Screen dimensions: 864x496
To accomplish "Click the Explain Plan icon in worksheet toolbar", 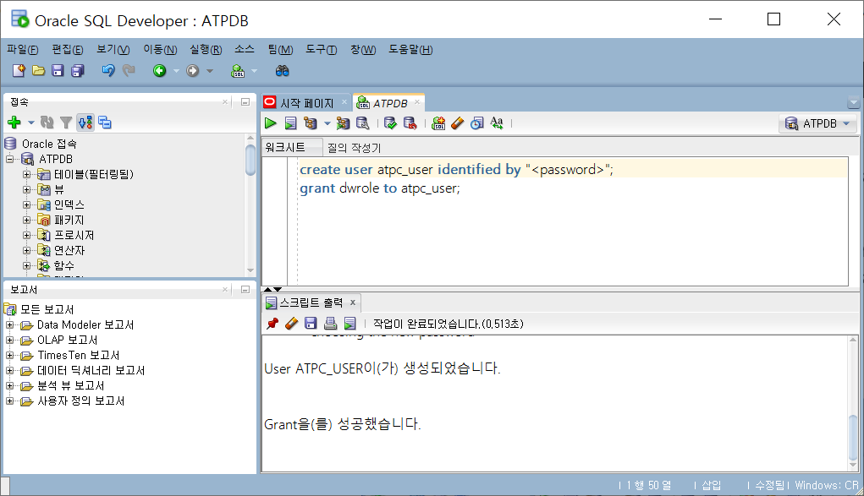I will pos(311,123).
